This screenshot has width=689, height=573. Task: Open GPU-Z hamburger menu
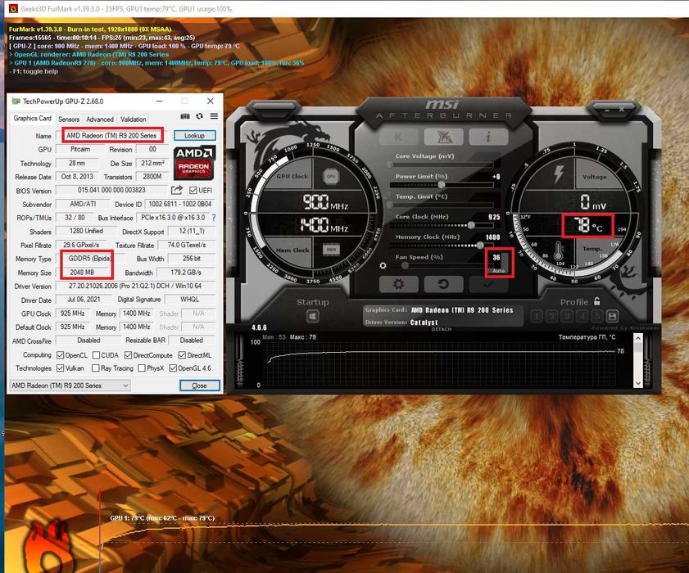coord(214,116)
